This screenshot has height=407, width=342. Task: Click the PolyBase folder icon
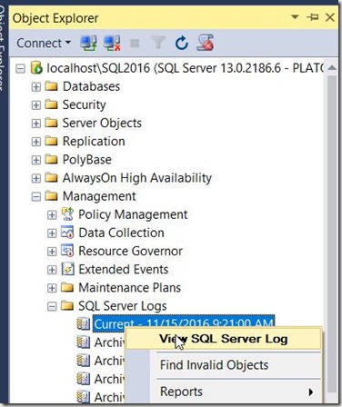(x=51, y=160)
